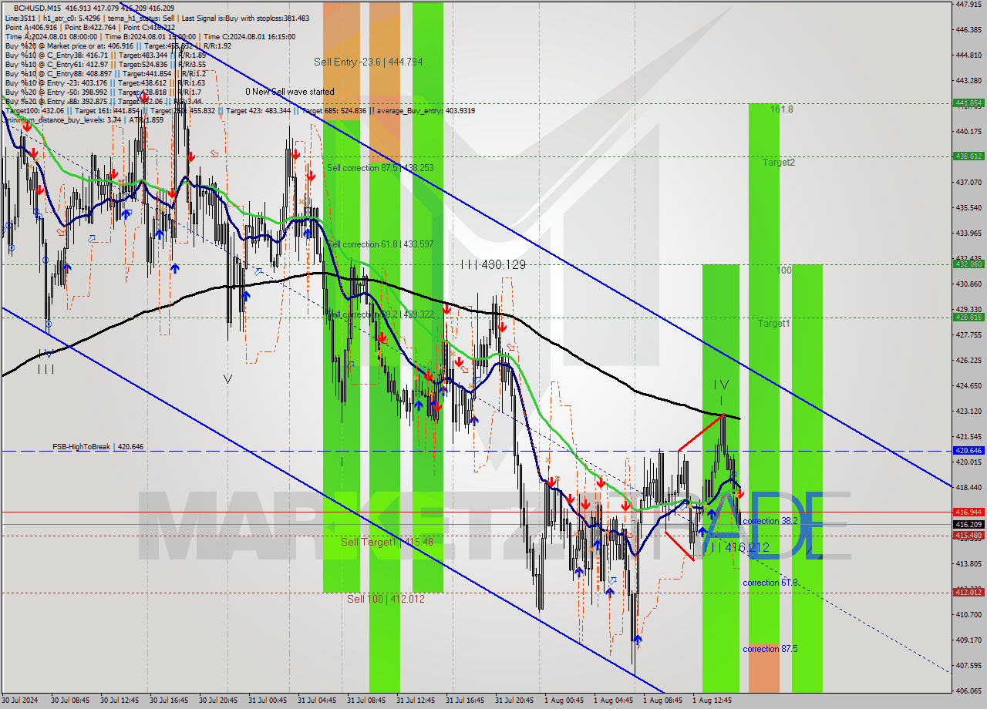Click the red 415.480 price-axis tag
The image size is (987, 709).
click(x=968, y=535)
